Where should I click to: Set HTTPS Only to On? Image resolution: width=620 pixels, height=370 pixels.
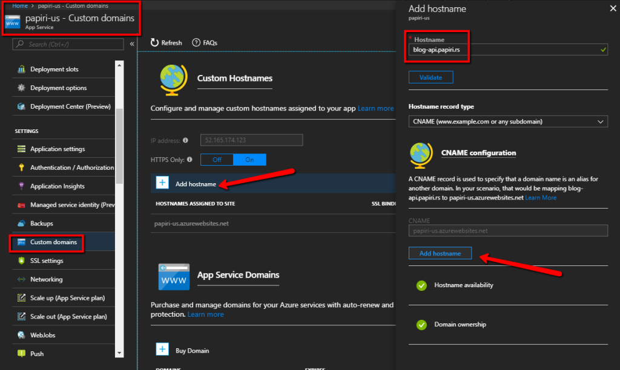point(249,160)
